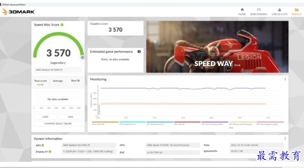Click the Time value 2022-10-10
This screenshot has height=168, width=304.
(257, 145)
